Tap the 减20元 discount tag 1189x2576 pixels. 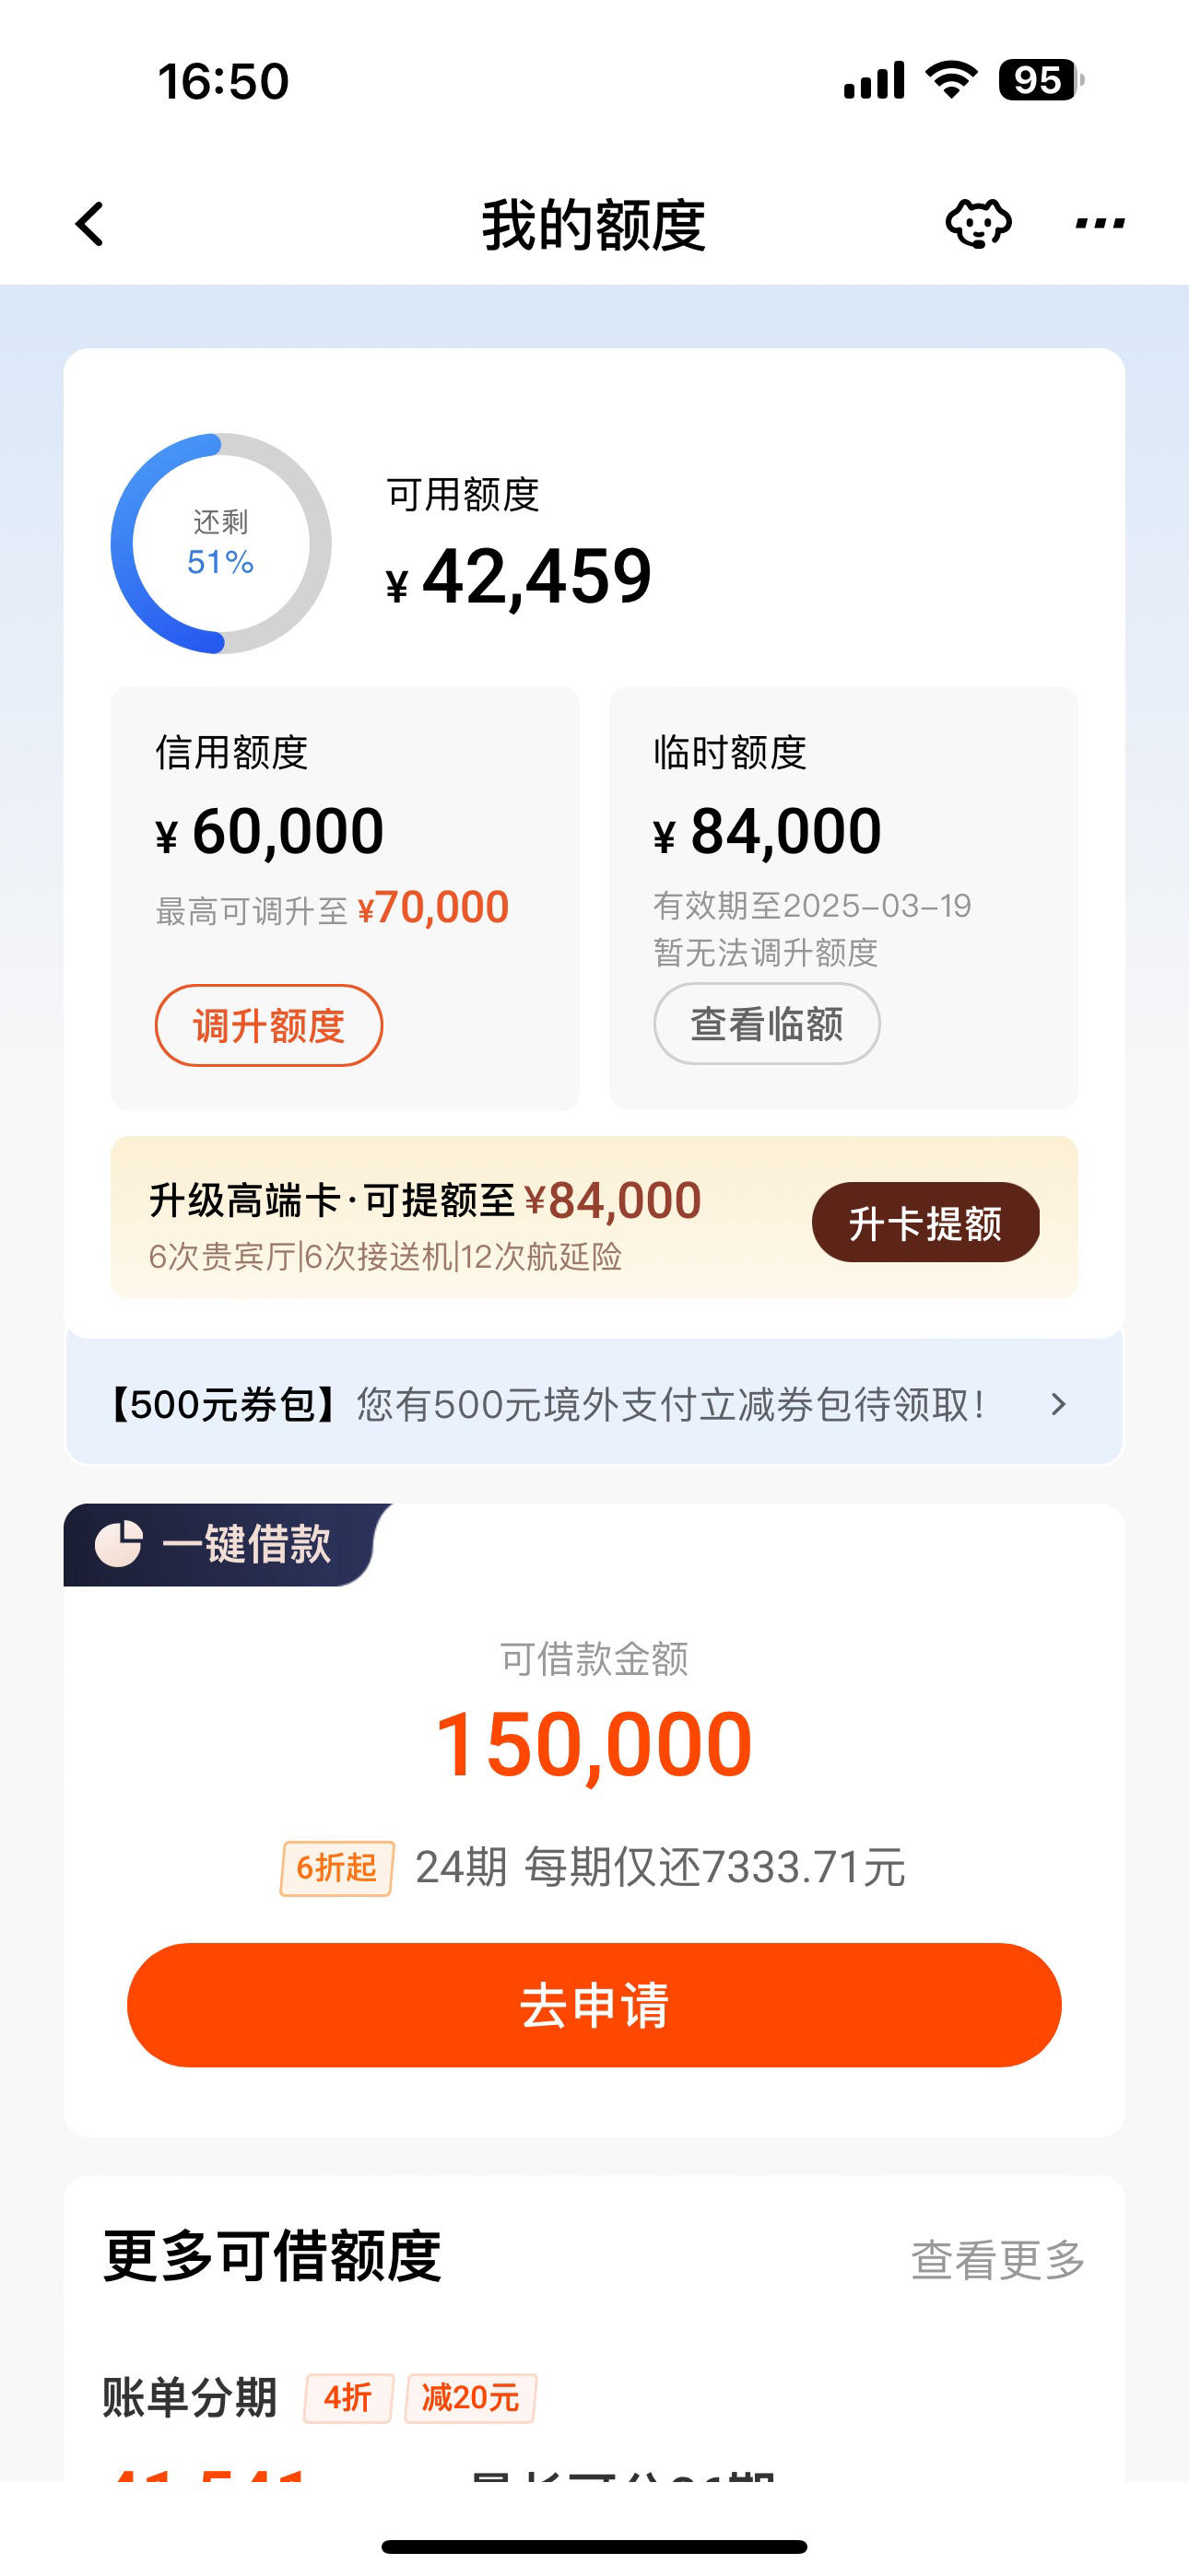(470, 2398)
